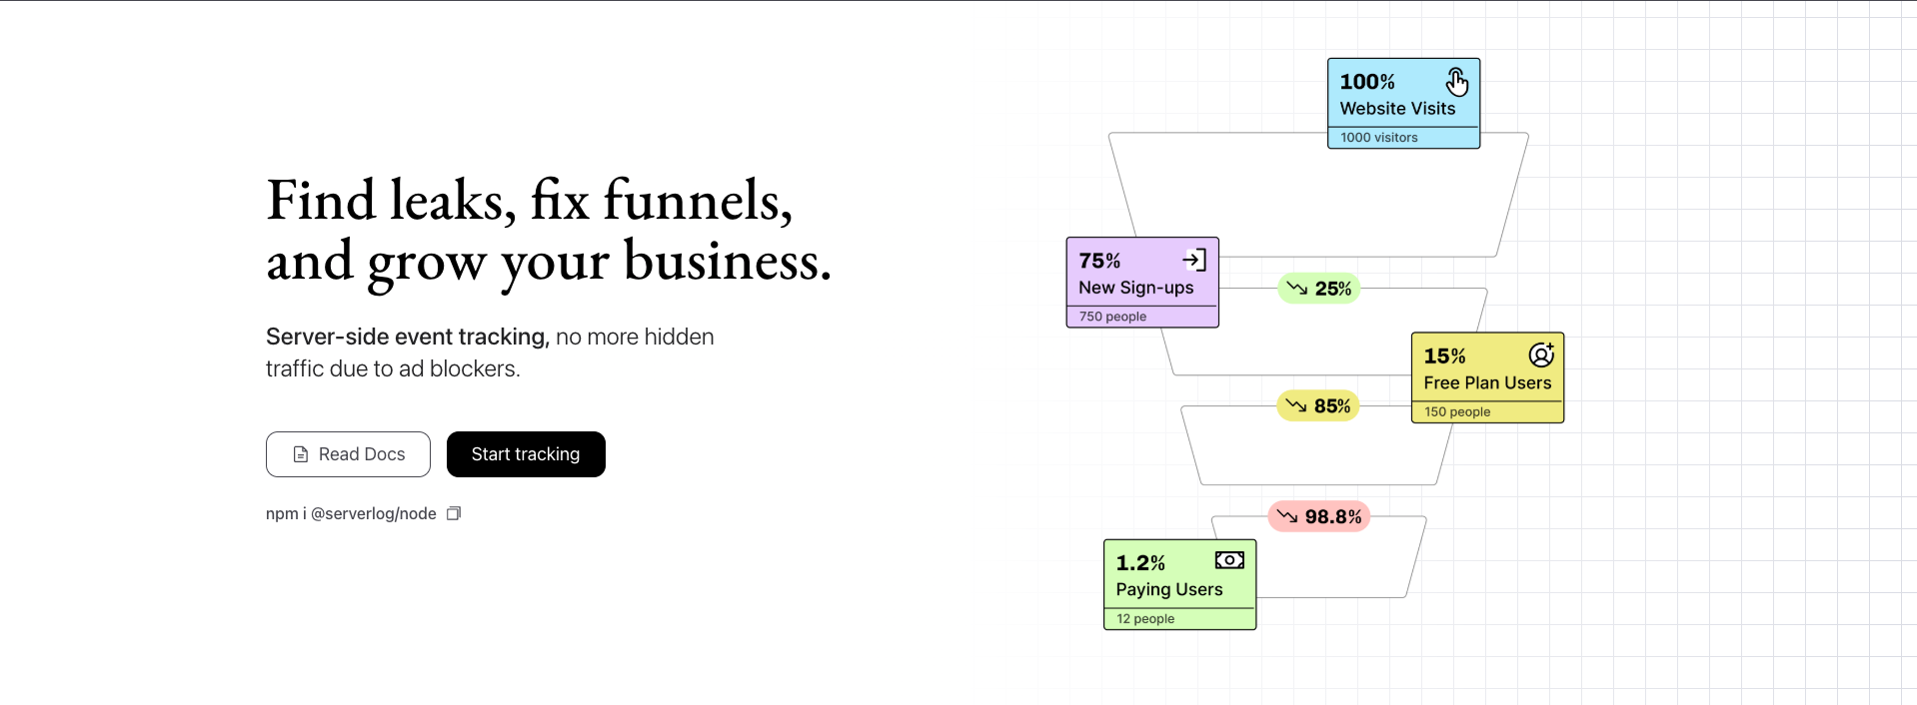The height and width of the screenshot is (705, 1917).
Task: Select the npm i @serverlog/node text
Action: [x=351, y=513]
